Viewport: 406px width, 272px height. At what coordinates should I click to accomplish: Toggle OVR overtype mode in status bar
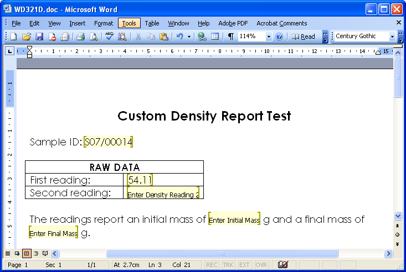pyautogui.click(x=261, y=265)
